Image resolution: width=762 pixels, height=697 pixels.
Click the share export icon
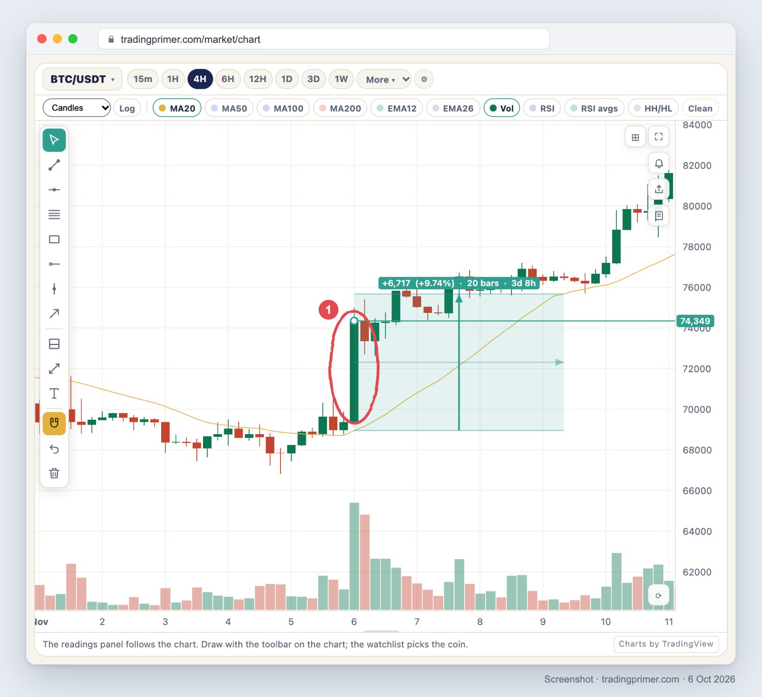coord(659,189)
